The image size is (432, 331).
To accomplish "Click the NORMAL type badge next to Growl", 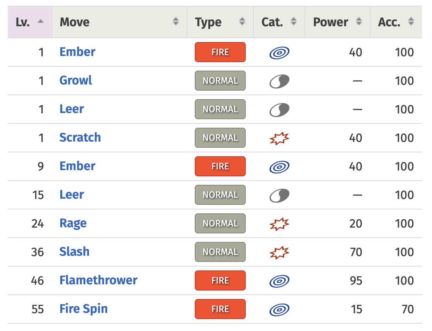I will pyautogui.click(x=220, y=81).
